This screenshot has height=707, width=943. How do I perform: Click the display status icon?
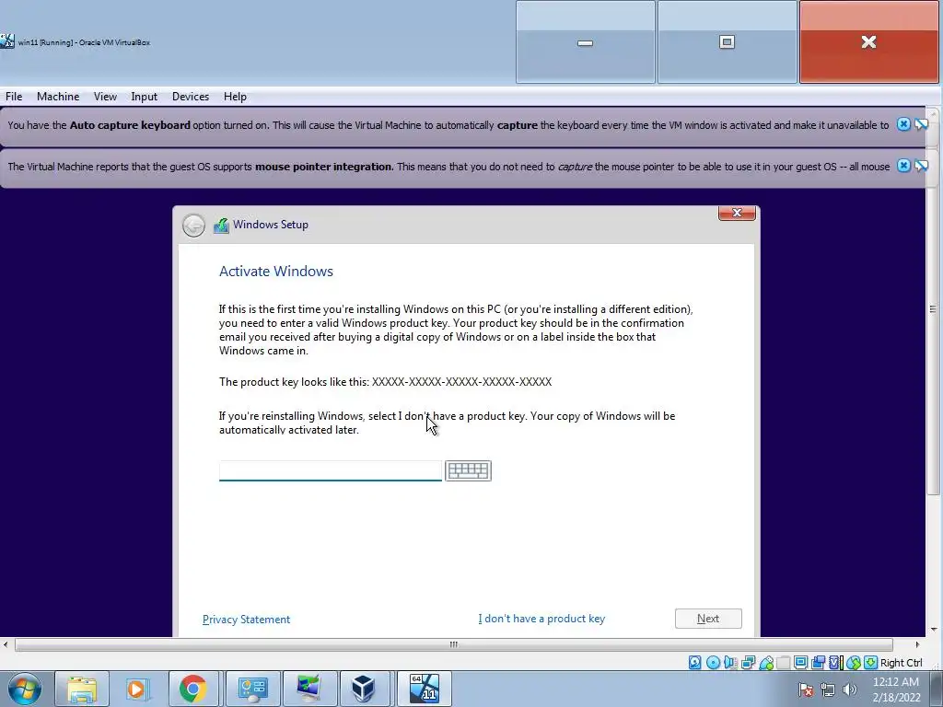[x=800, y=663]
